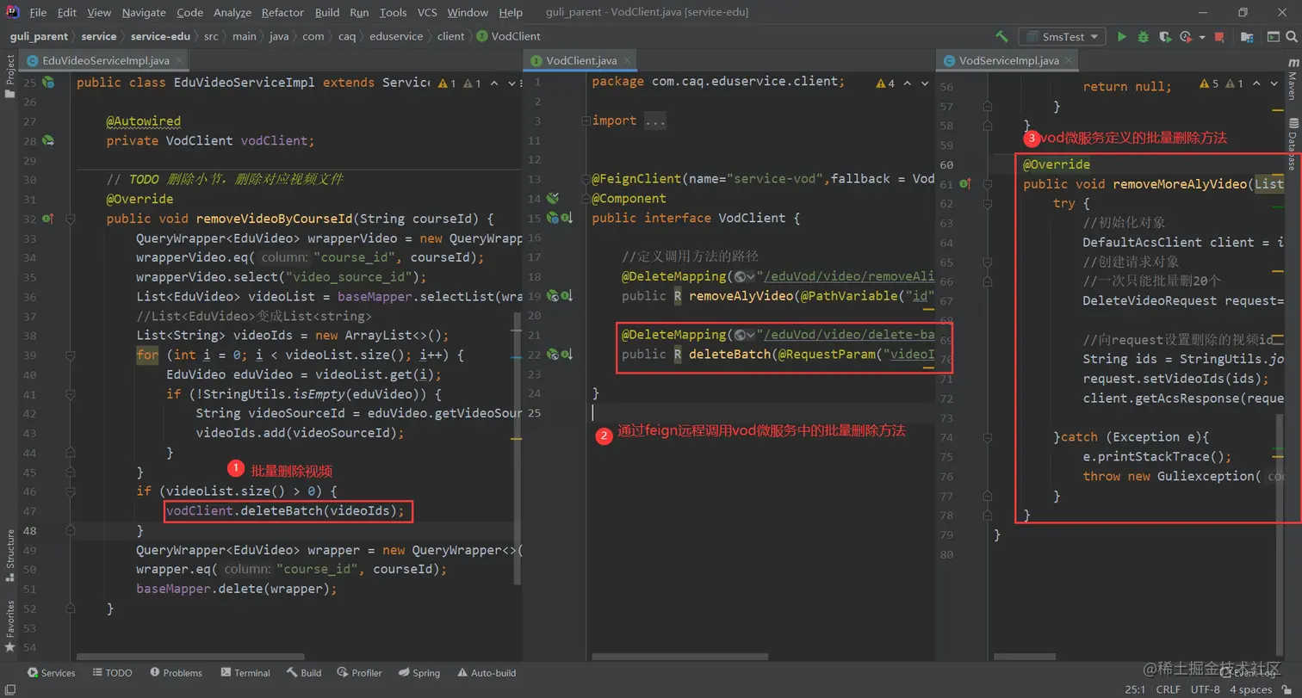Open the Terminal tool window
1302x698 pixels.
point(245,673)
